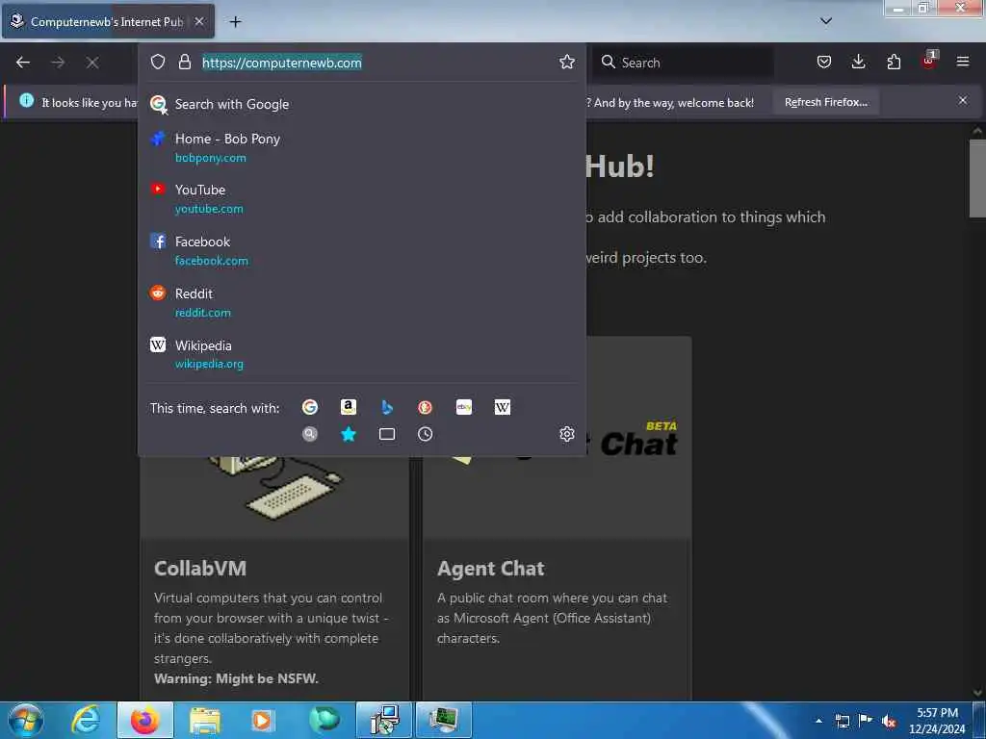Open the Agent Chat card heading
986x739 pixels.
[x=490, y=568]
